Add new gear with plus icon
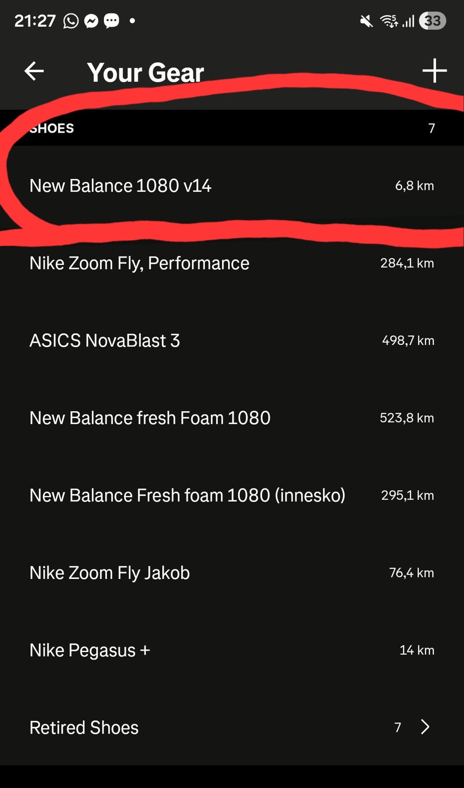The width and height of the screenshot is (464, 788). (435, 71)
